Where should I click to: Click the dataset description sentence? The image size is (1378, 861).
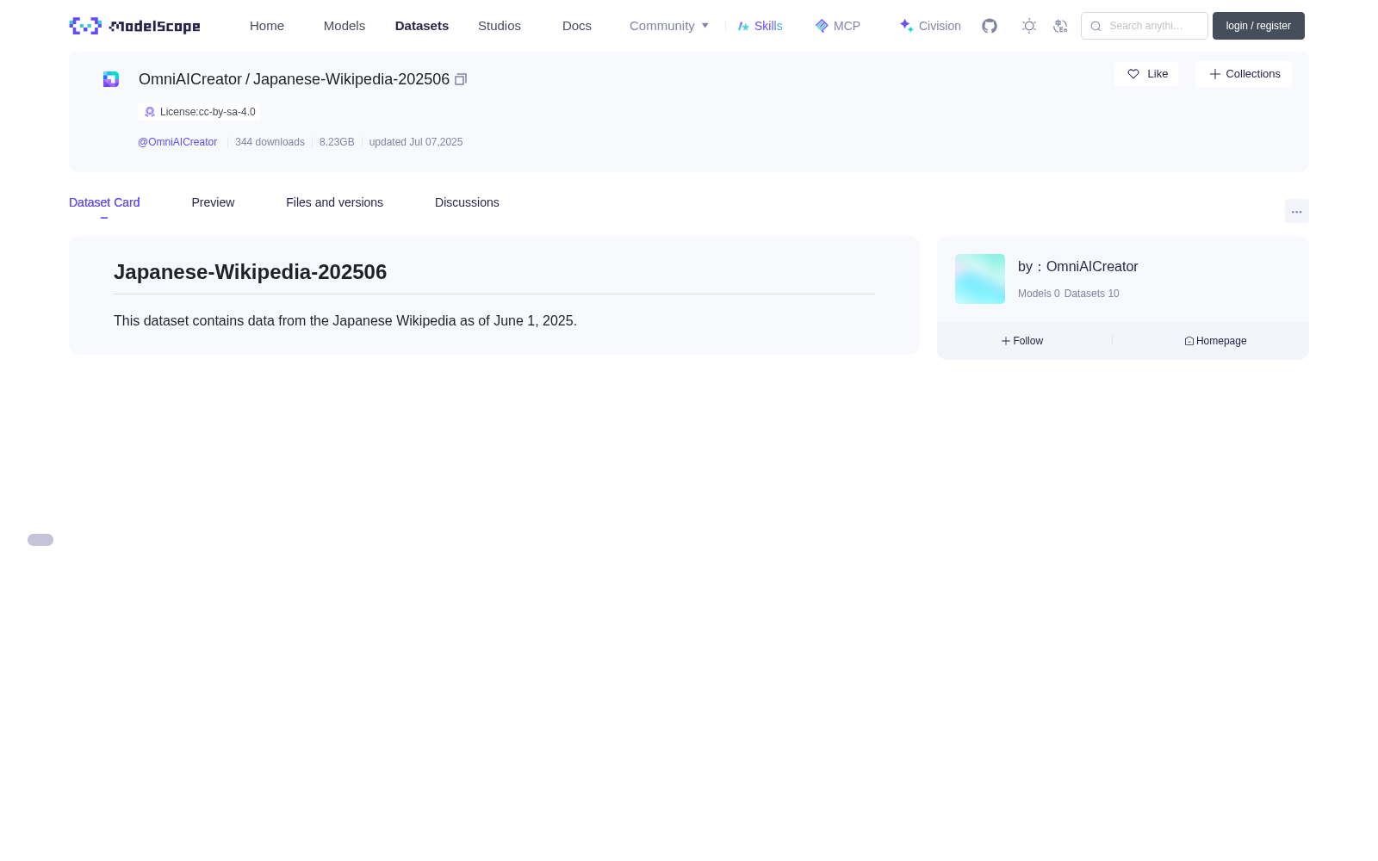click(345, 321)
